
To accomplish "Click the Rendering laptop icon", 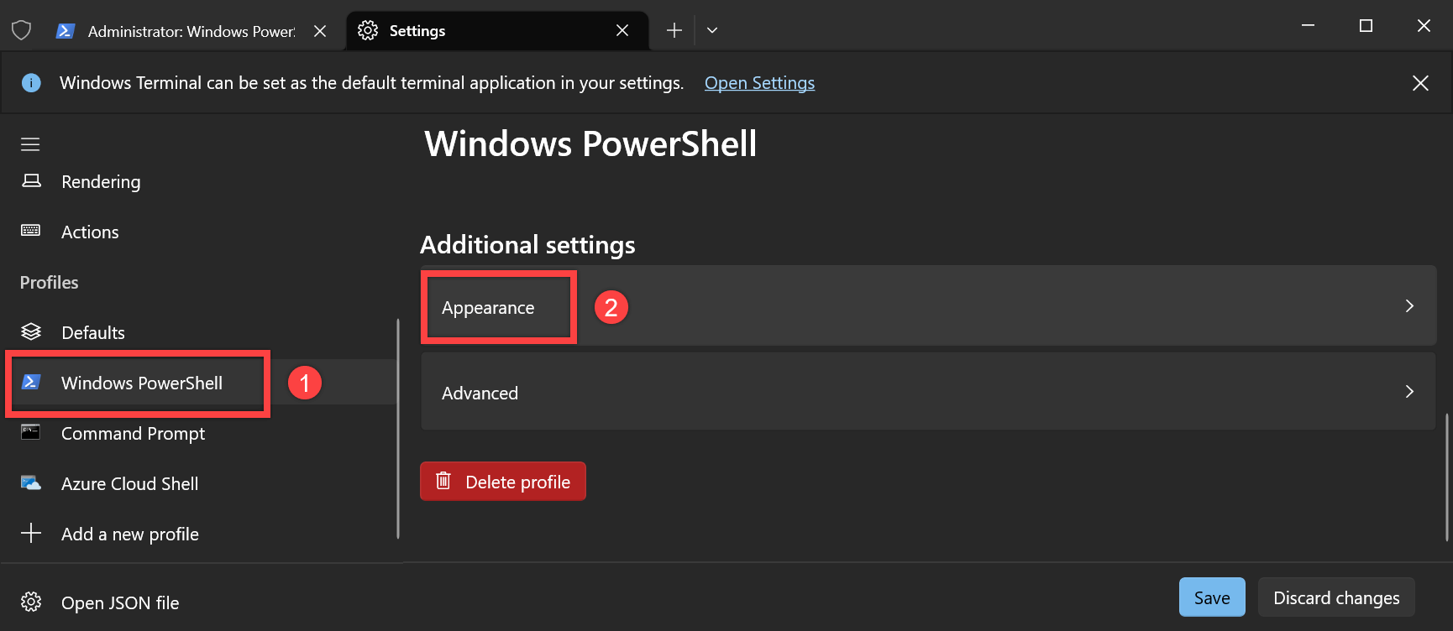I will 31,181.
